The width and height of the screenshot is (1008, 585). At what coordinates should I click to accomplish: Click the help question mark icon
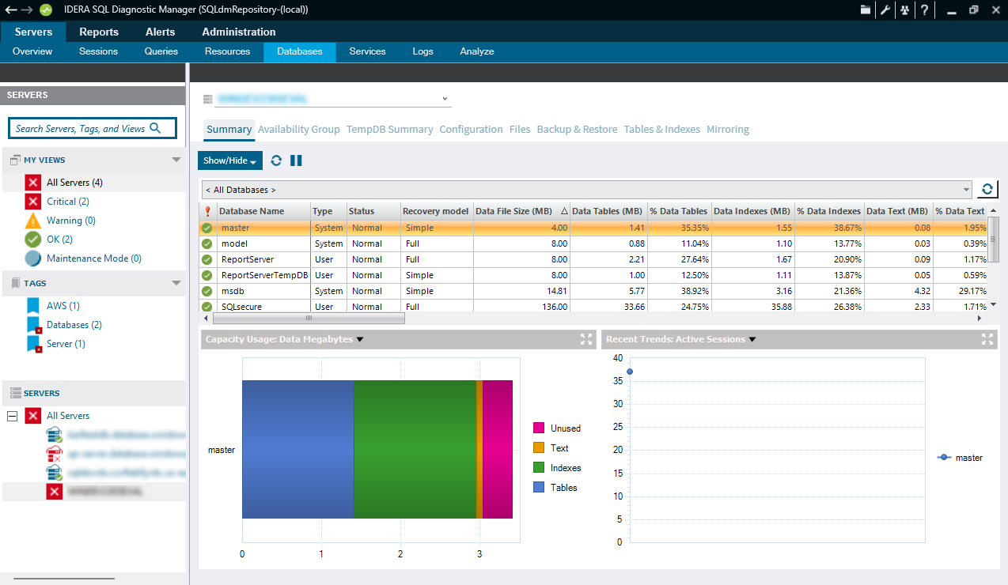tap(923, 10)
